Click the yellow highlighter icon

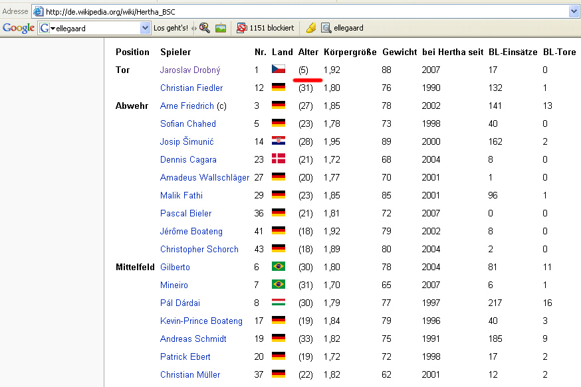click(311, 28)
